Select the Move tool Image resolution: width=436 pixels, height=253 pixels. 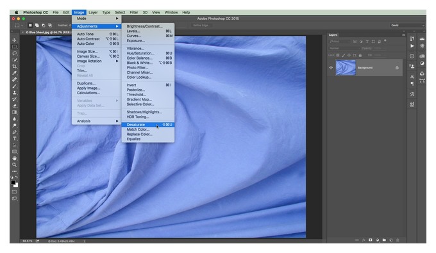15,40
